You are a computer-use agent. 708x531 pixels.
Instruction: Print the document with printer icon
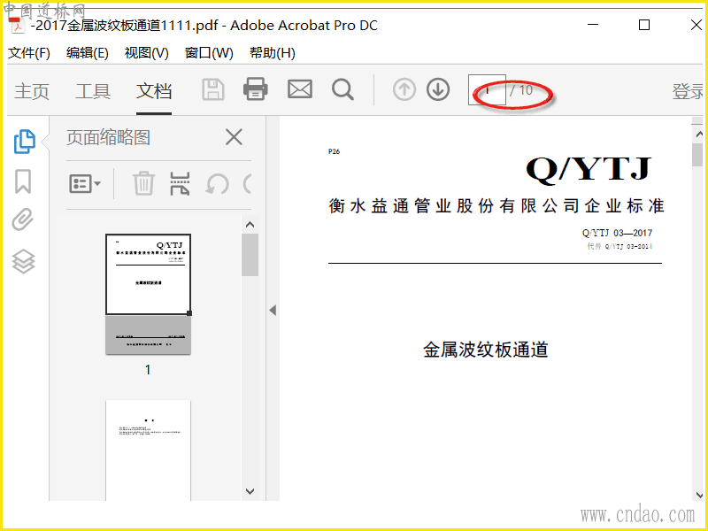click(256, 88)
